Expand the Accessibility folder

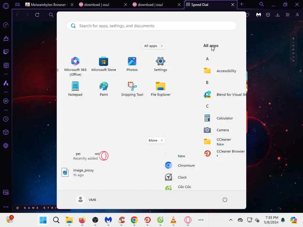[220, 71]
